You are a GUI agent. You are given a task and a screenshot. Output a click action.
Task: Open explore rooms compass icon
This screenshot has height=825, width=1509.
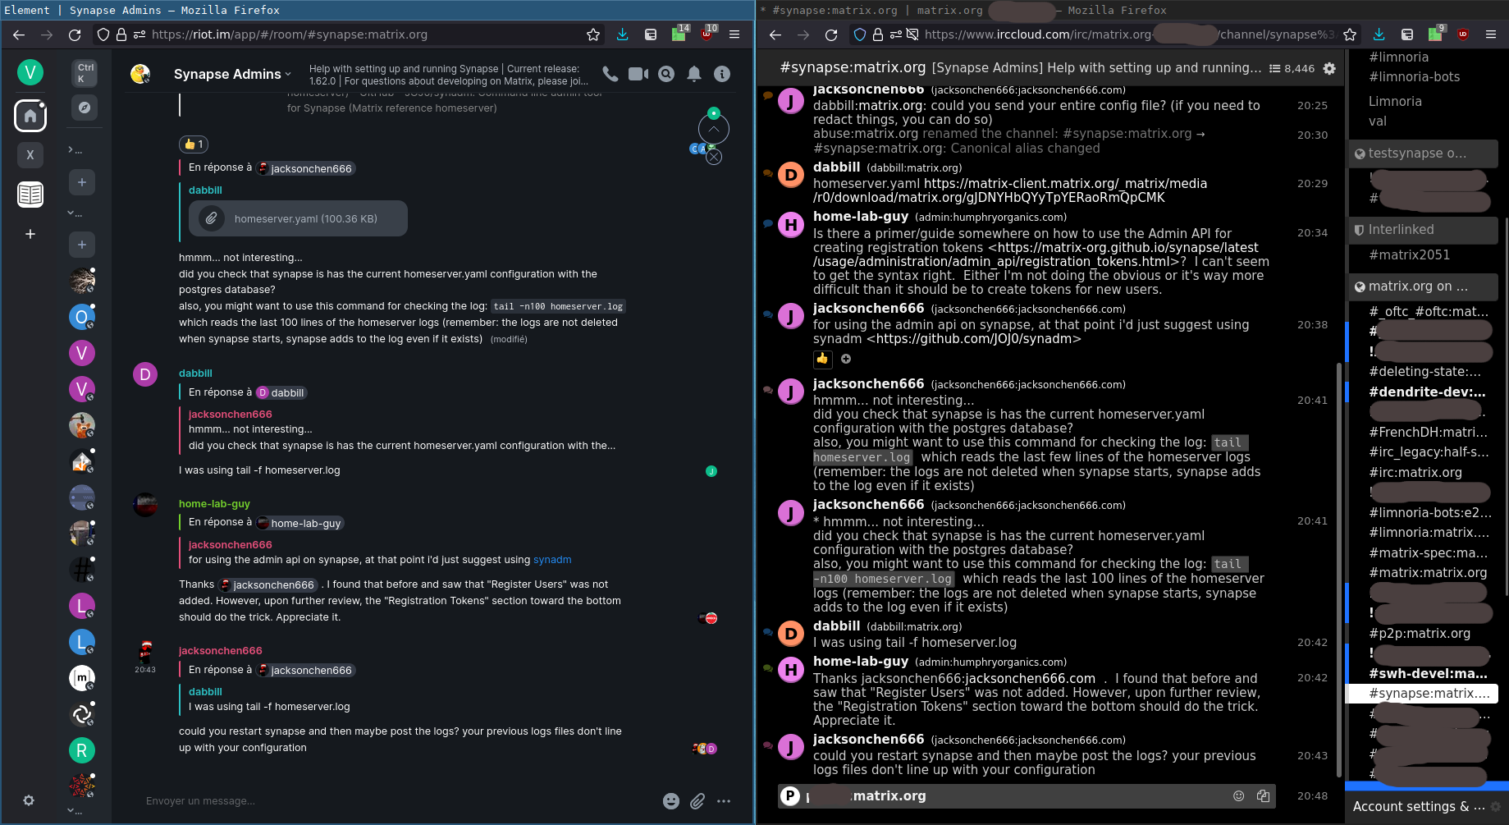(x=84, y=108)
